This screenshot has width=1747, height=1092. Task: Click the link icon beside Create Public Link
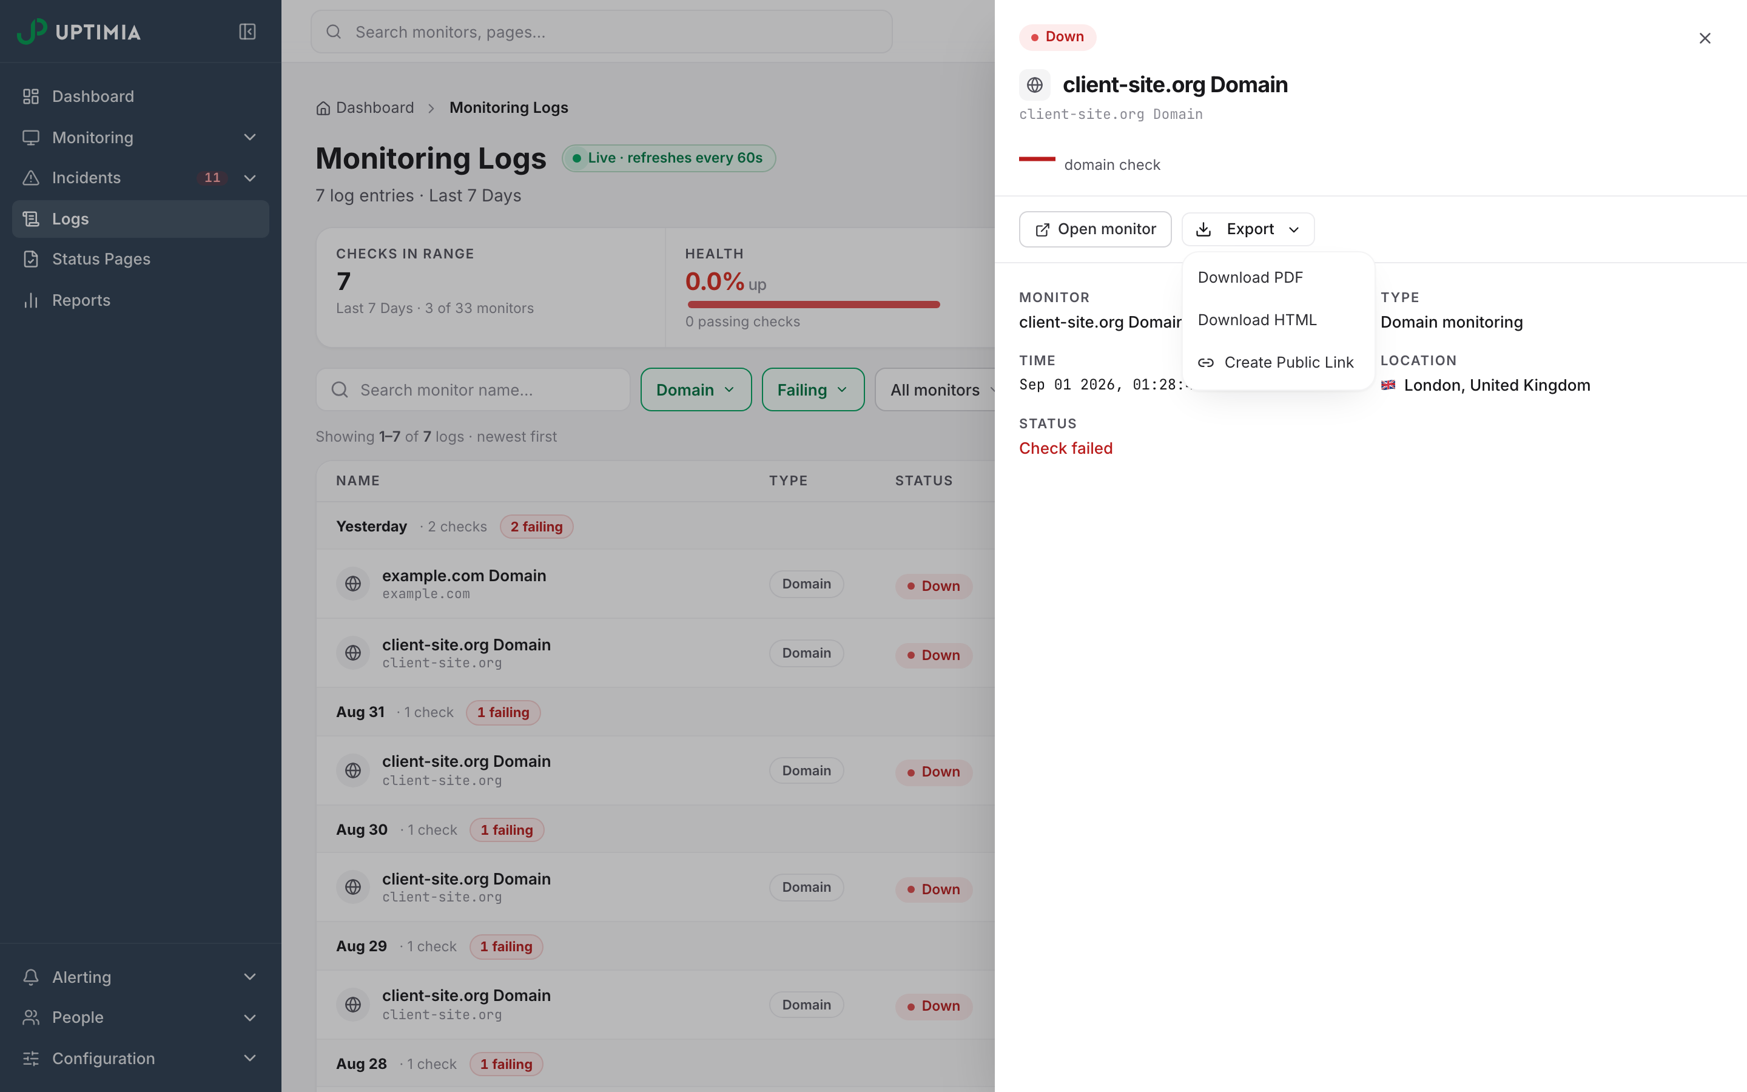(1205, 363)
